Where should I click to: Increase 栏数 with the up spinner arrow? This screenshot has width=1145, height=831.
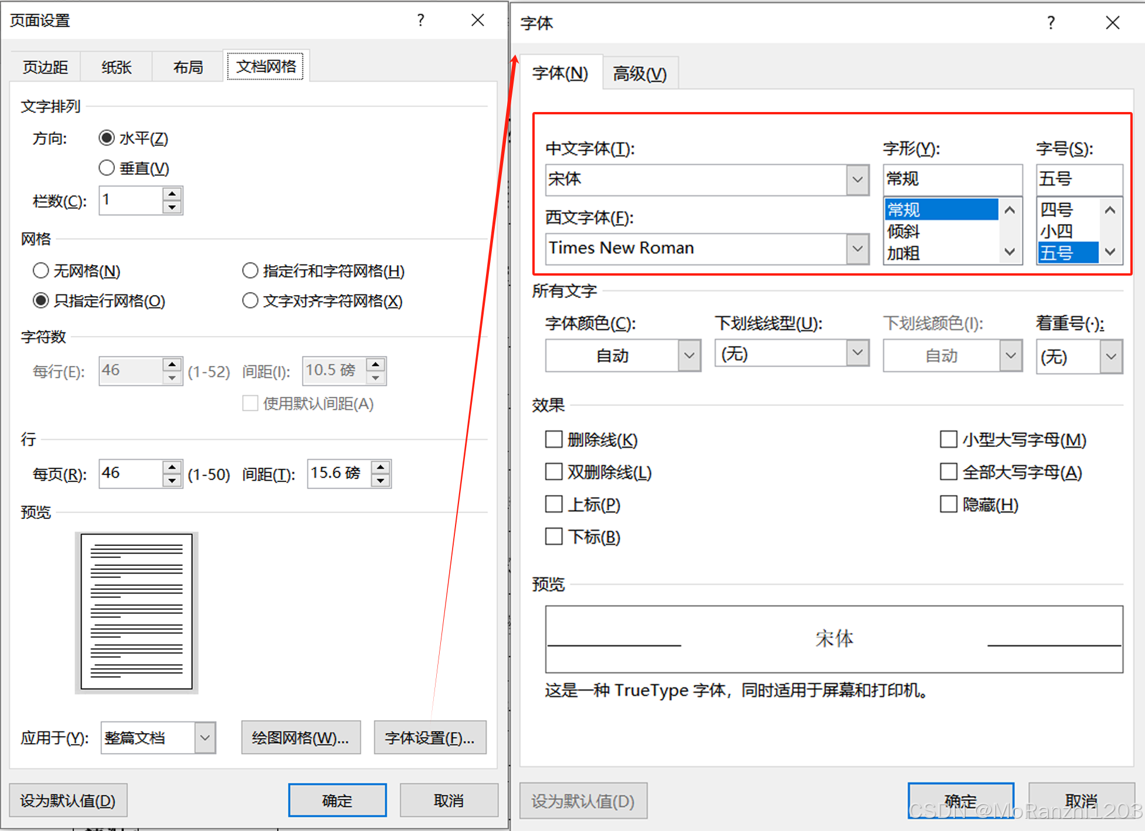pos(172,194)
